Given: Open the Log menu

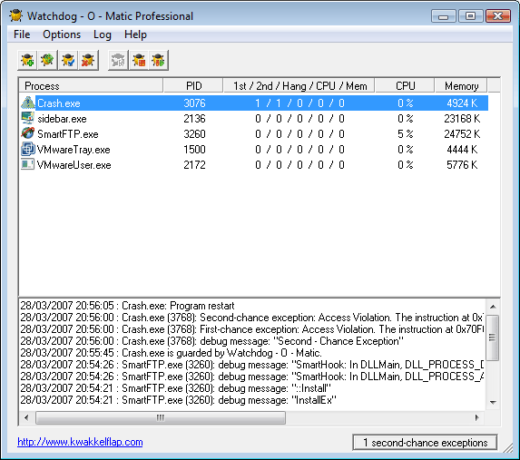Looking at the screenshot, I should point(103,34).
